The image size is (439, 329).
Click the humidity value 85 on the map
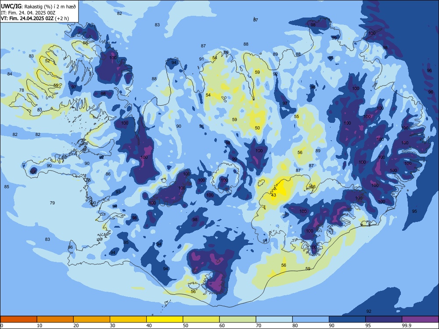[x=7, y=186]
